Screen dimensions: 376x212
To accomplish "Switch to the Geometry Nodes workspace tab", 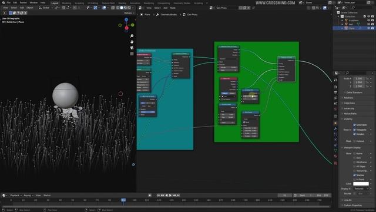I will pos(182,3).
